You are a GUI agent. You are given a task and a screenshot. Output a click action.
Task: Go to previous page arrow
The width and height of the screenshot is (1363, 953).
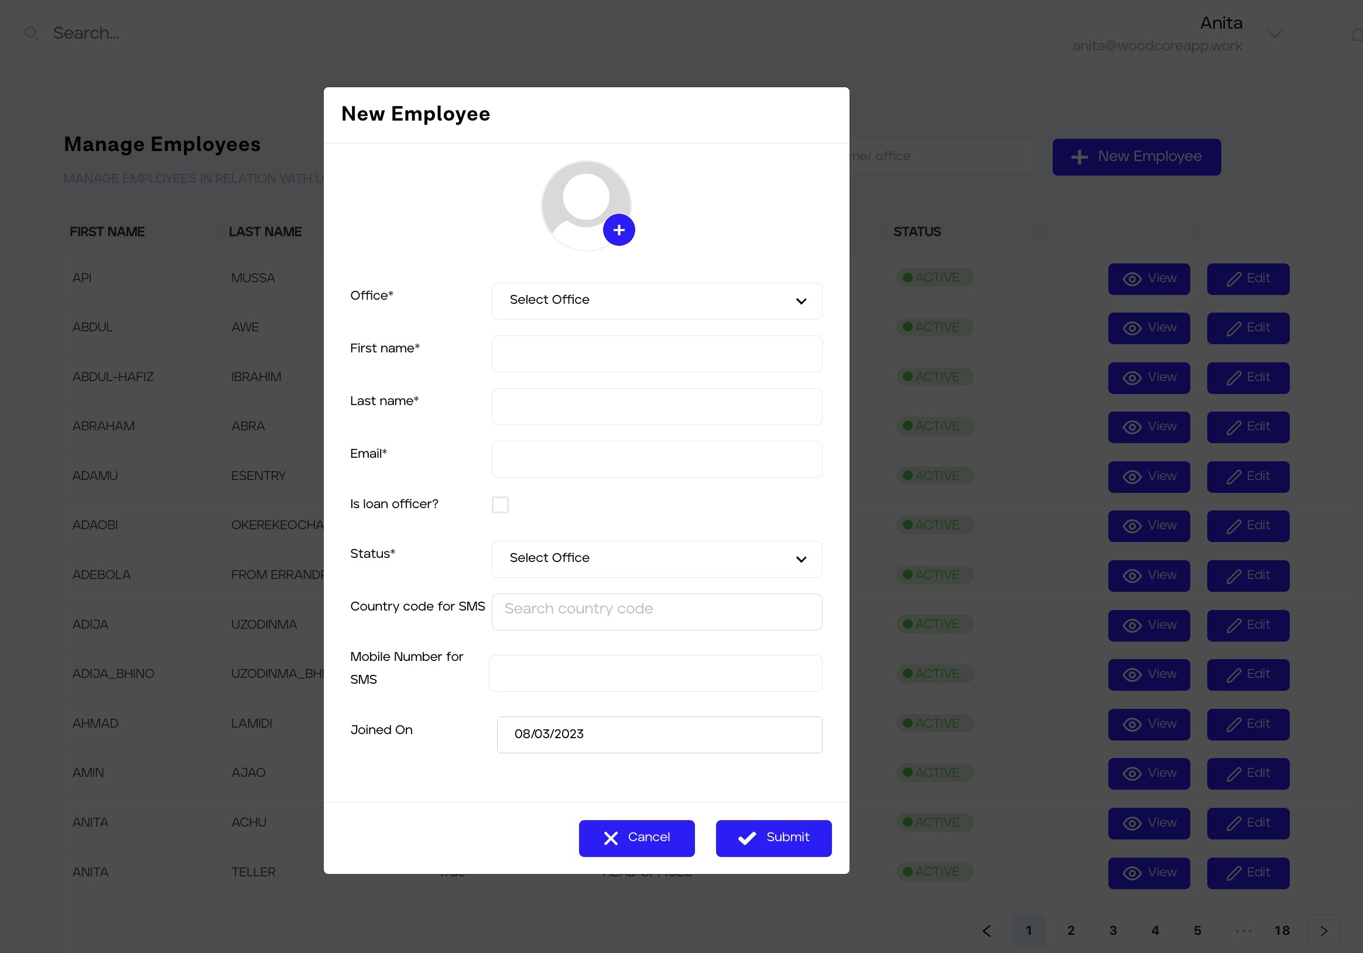coord(986,930)
